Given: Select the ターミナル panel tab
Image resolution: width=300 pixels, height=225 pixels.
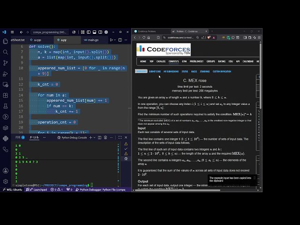Looking at the screenshot, I should click(34, 137).
